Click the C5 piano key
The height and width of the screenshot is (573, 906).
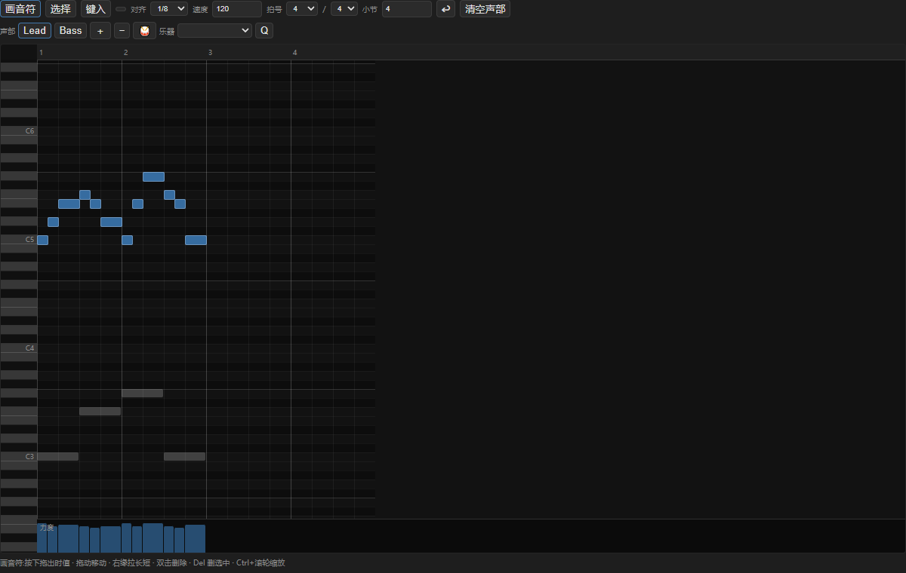(18, 240)
